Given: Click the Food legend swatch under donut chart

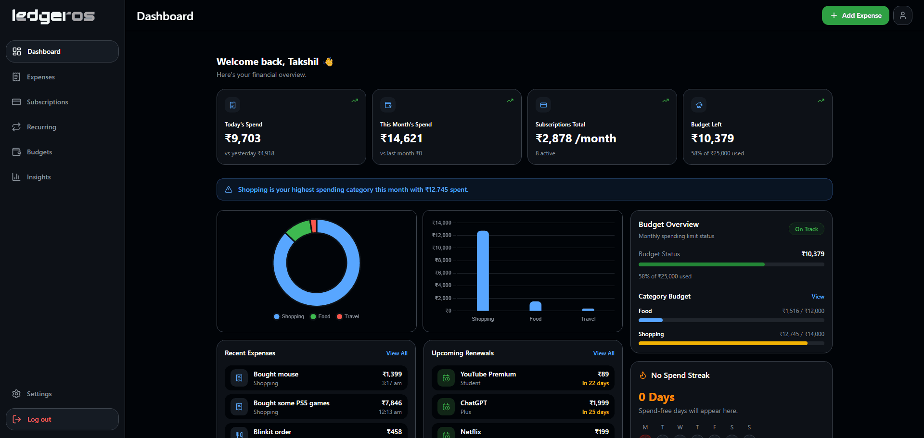Looking at the screenshot, I should tap(313, 316).
